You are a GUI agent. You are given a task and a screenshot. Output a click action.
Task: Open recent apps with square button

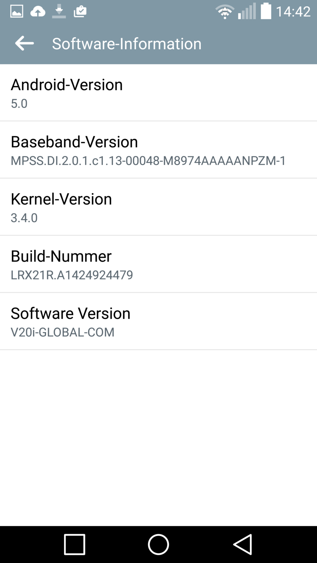tap(74, 544)
